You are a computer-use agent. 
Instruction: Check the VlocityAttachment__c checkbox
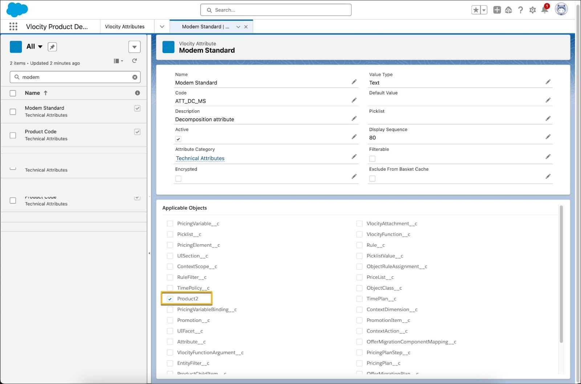pos(359,224)
